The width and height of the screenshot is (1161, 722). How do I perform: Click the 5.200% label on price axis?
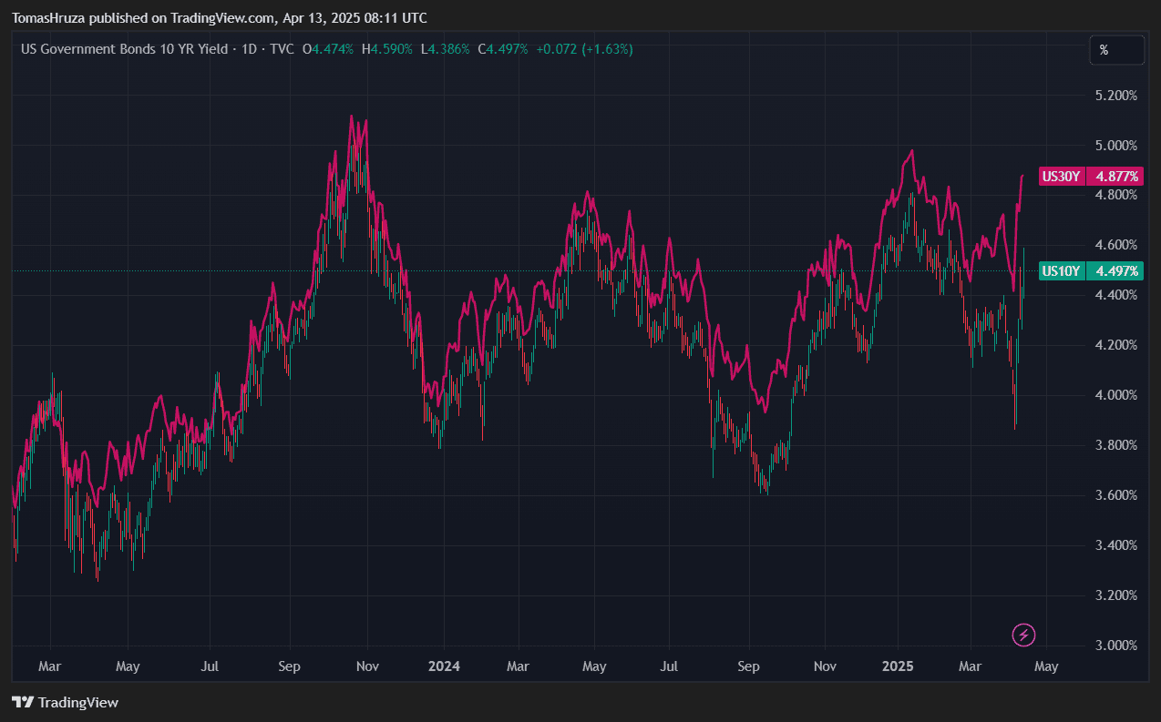(x=1115, y=96)
